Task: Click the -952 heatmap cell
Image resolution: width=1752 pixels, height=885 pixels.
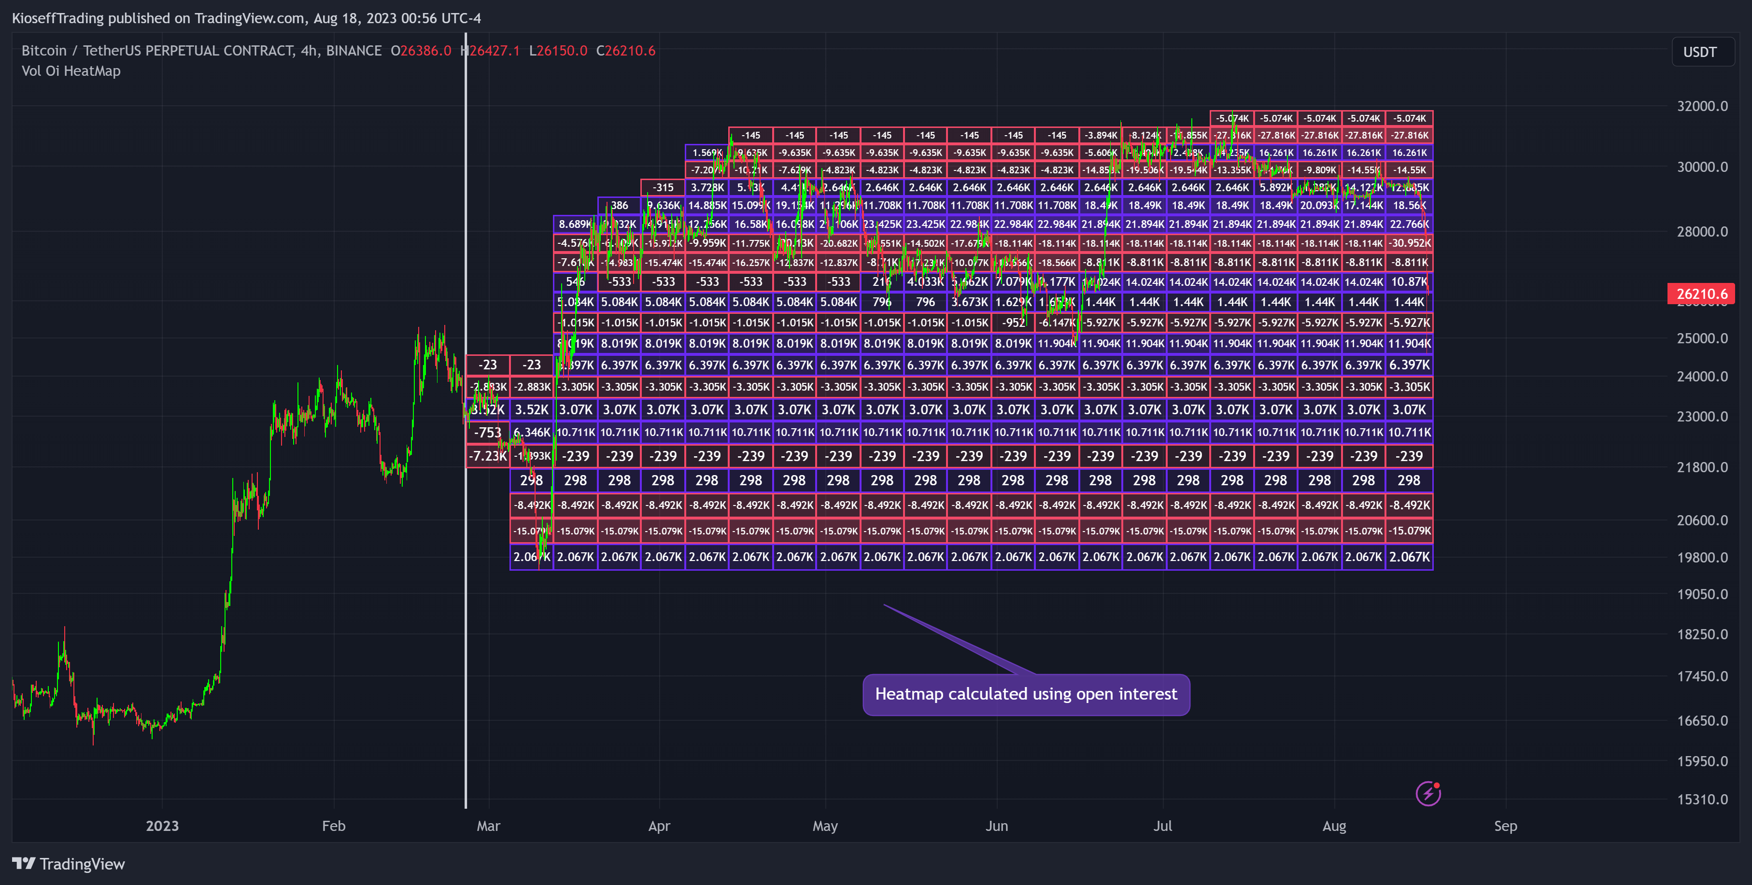Action: [x=1013, y=323]
